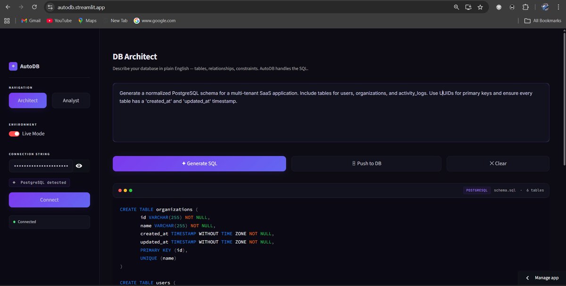Open the Chrome profile avatar
Screen dimensions: 566x286
pos(545,7)
